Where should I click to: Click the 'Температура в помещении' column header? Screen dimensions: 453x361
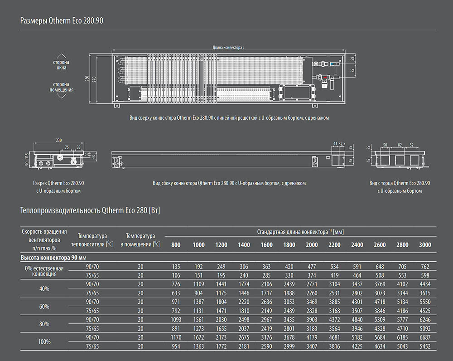pos(140,240)
